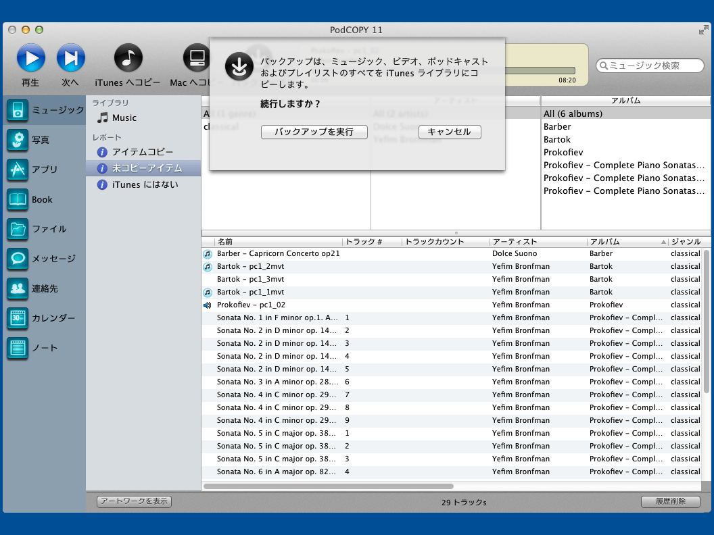Image resolution: width=714 pixels, height=535 pixels.
Task: Select playing track Prokofiev – pc1_02
Action: (452, 305)
